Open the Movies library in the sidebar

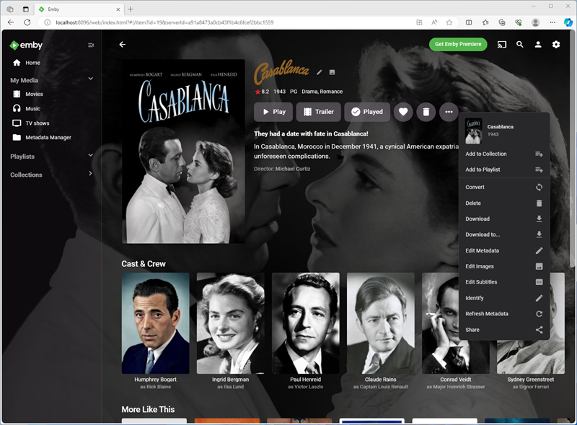34,94
